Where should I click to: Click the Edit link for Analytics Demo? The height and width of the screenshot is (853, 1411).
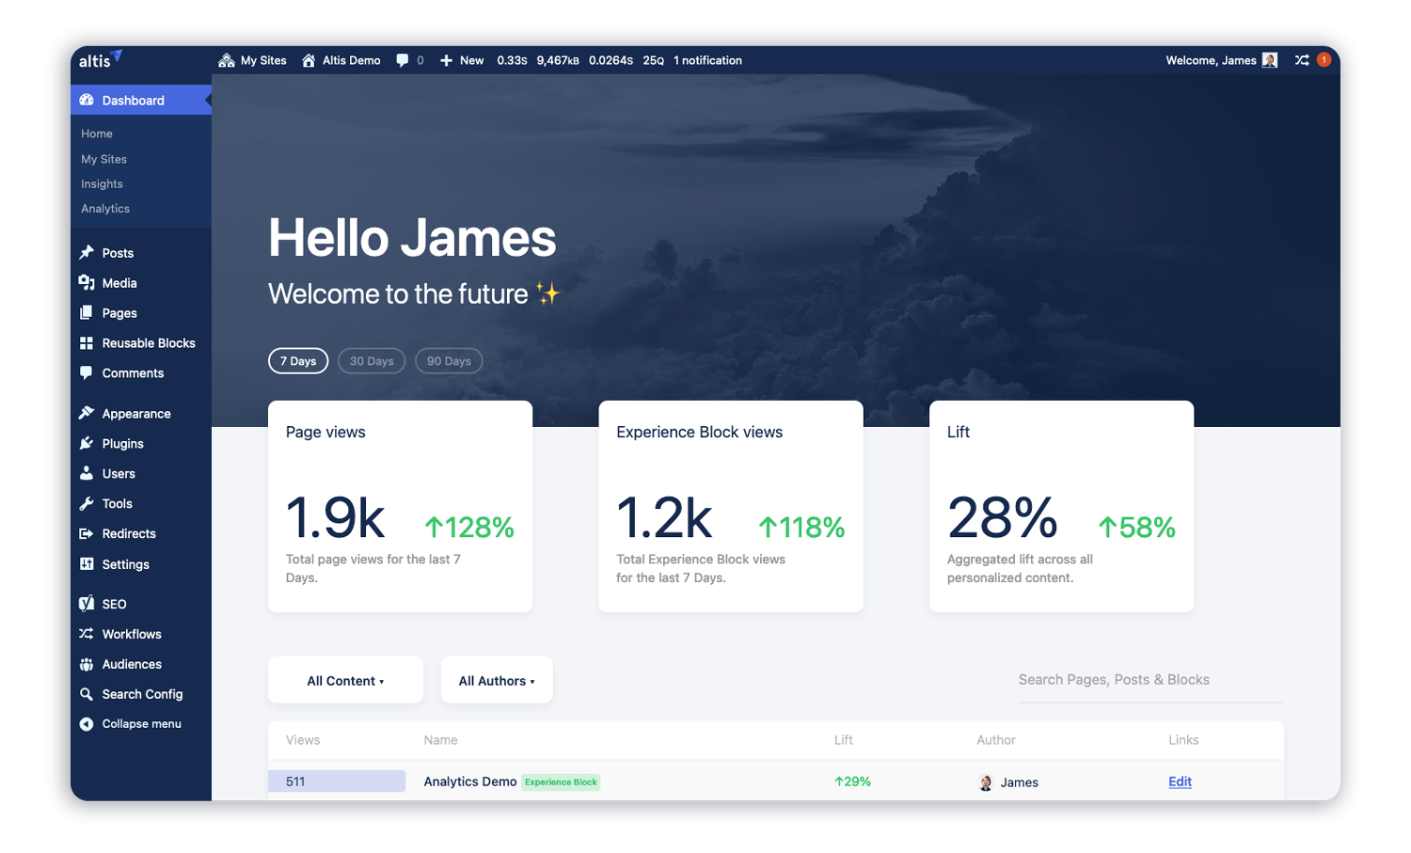1180,782
